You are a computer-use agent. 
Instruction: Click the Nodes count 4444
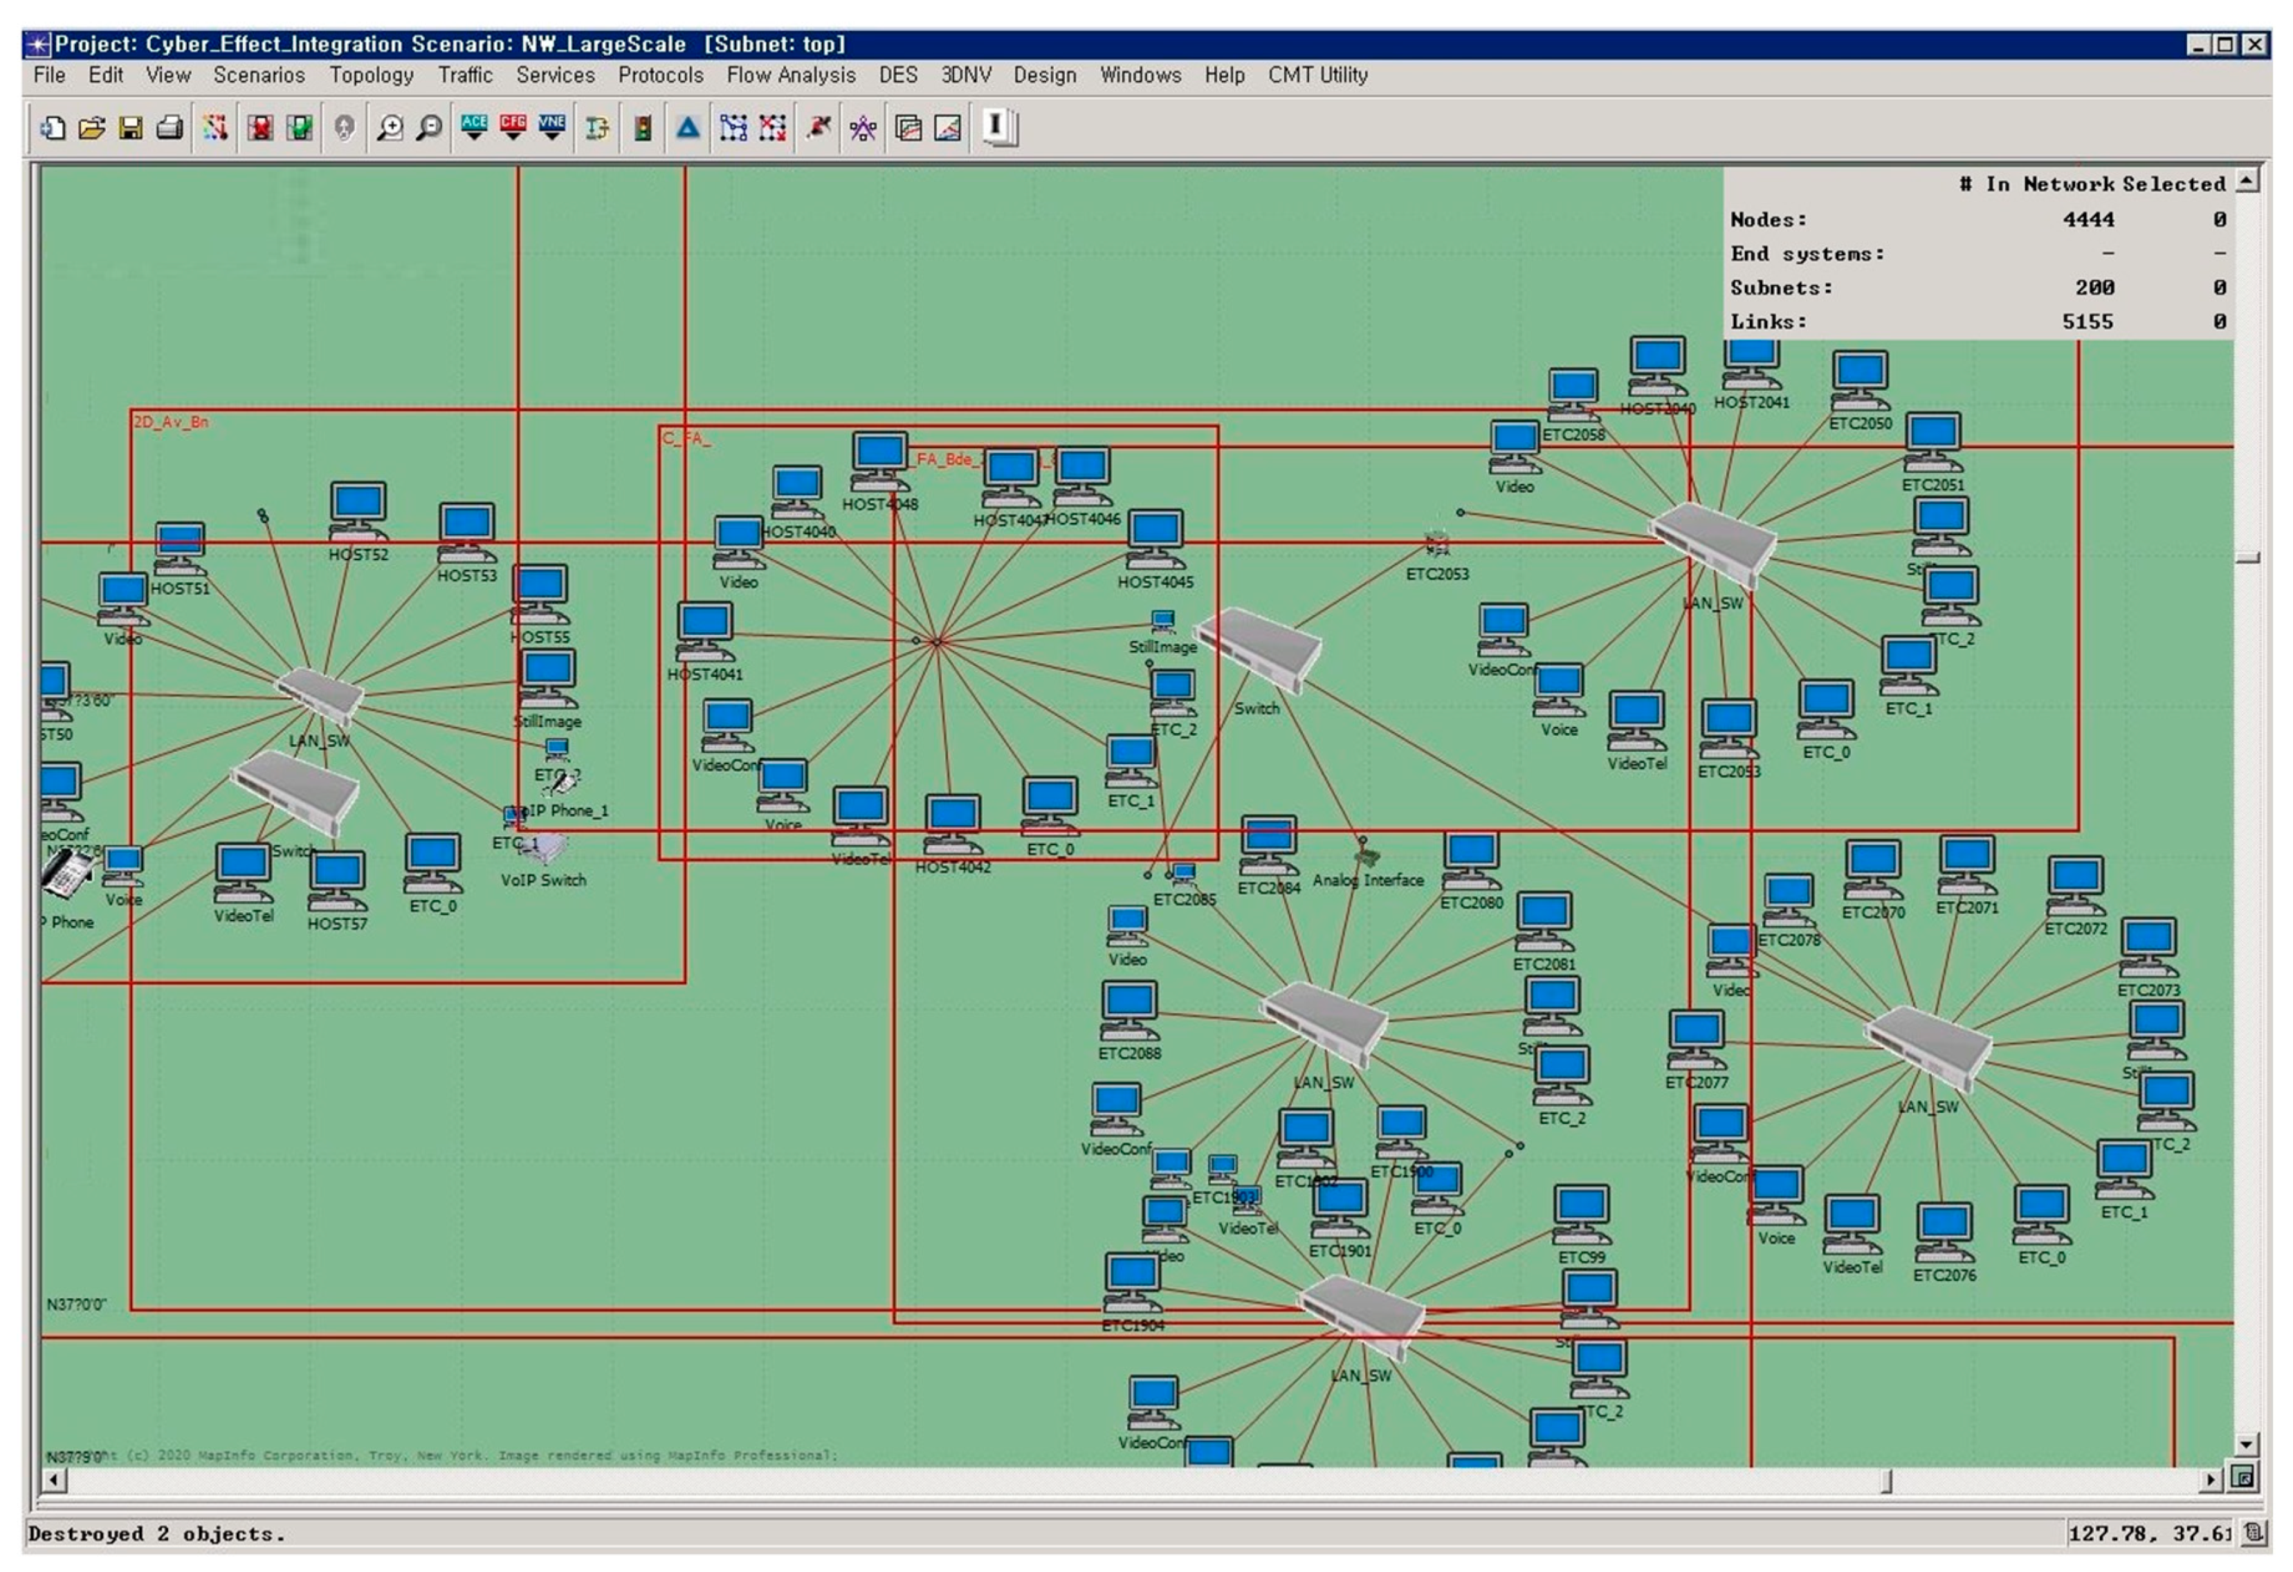(x=2089, y=220)
